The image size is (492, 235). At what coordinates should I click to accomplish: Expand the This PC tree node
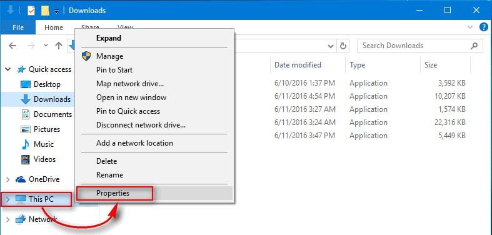click(x=8, y=199)
